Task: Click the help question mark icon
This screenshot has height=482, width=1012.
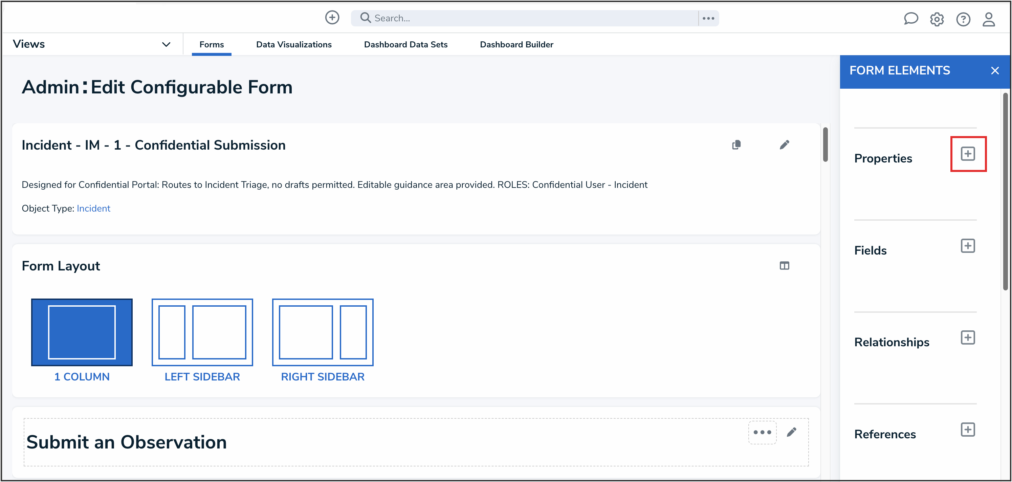Action: pos(963,19)
